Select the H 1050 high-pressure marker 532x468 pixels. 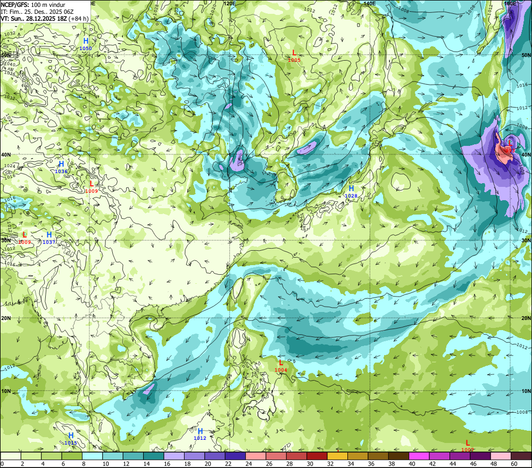point(86,44)
